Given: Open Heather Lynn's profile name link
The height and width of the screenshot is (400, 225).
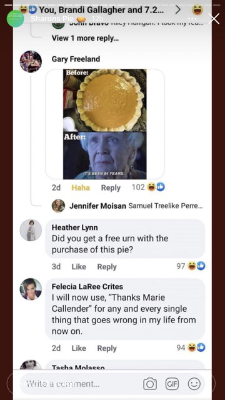Looking at the screenshot, I should (x=75, y=227).
